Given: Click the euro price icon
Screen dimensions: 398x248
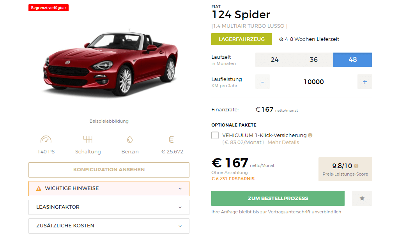Looking at the screenshot, I should pos(172,139).
